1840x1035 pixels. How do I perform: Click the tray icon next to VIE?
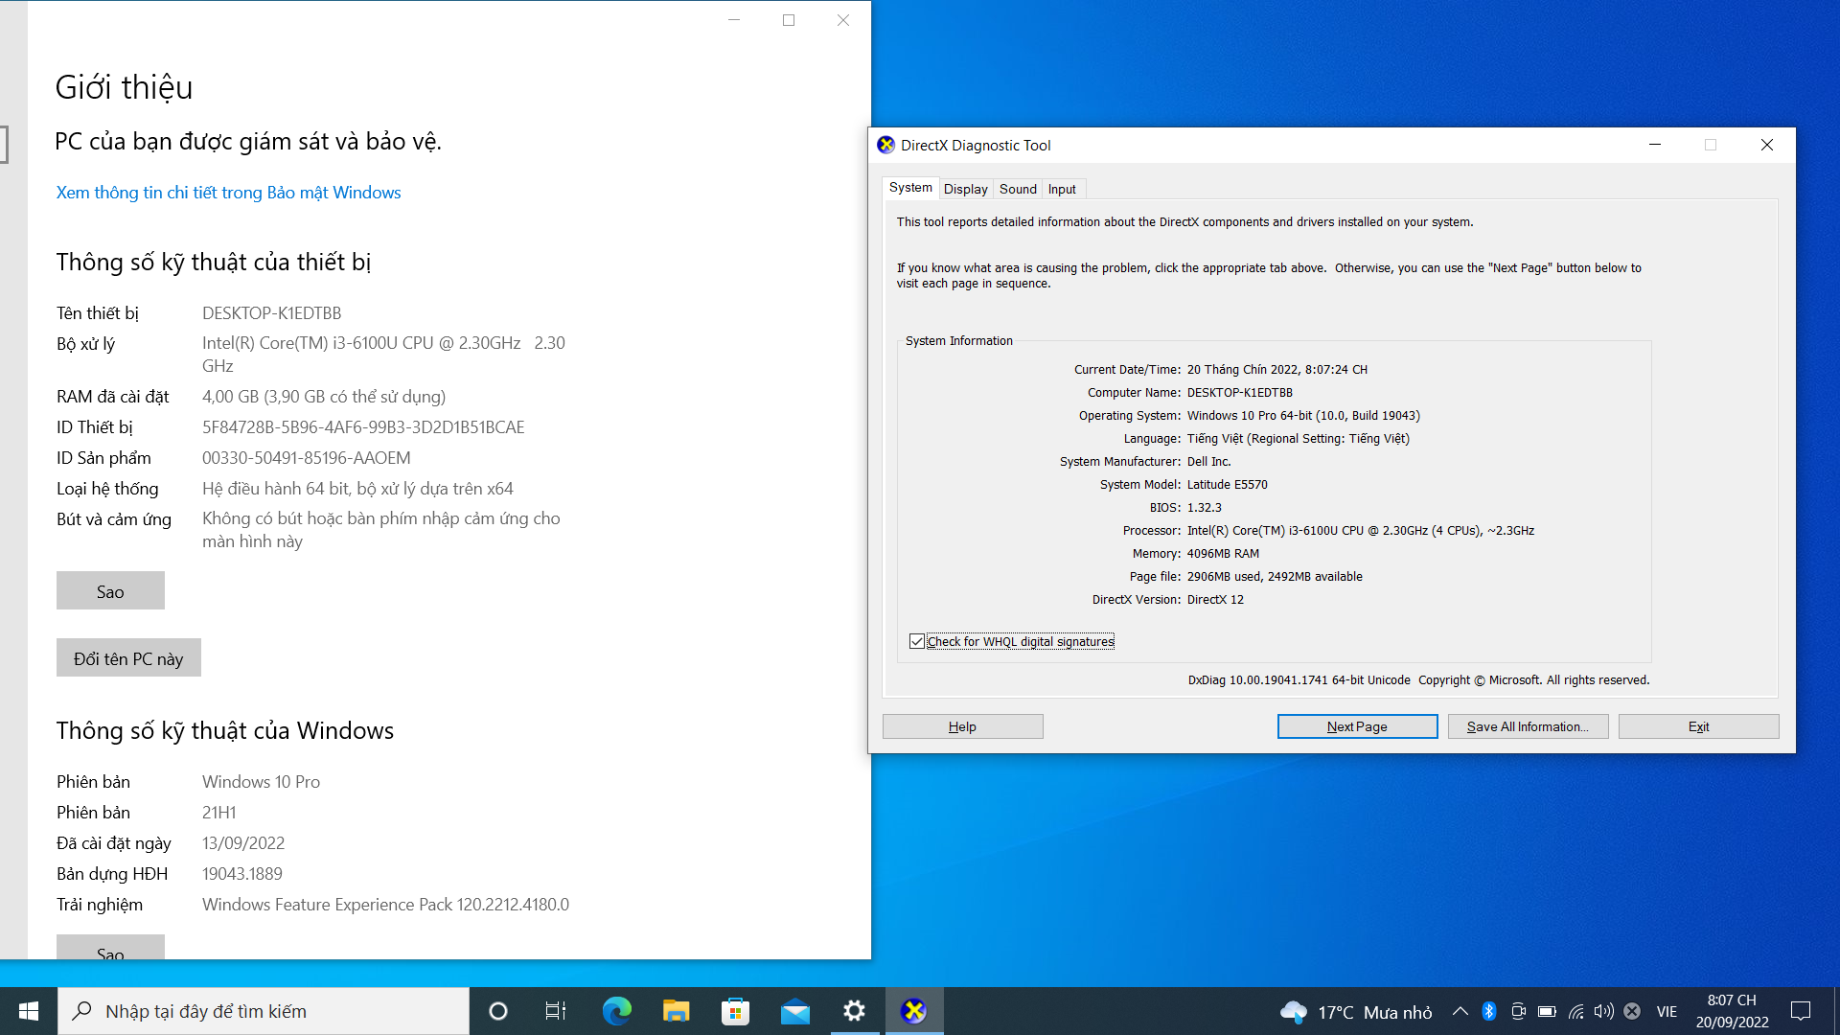tap(1632, 1011)
